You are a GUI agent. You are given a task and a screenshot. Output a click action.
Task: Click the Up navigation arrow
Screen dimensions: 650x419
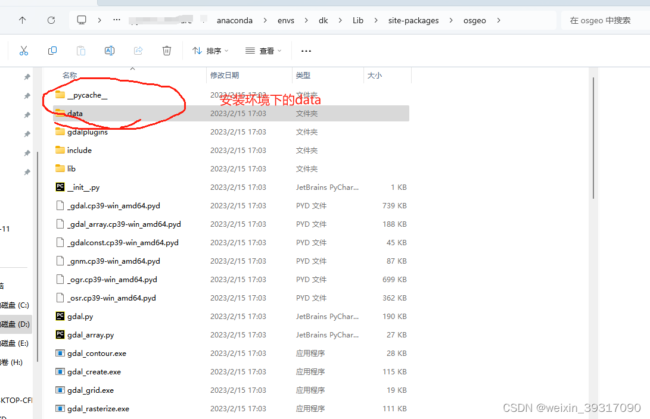[x=22, y=20]
